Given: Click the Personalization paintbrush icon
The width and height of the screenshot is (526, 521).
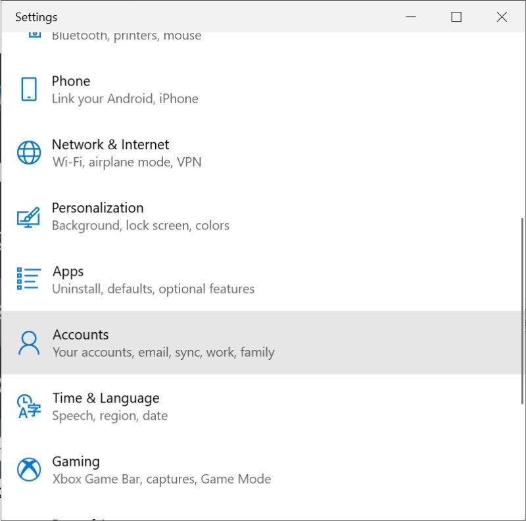Looking at the screenshot, I should click(28, 216).
